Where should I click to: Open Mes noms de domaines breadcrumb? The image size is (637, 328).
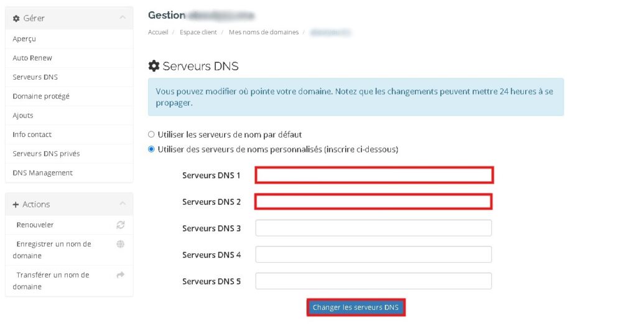[x=264, y=32]
